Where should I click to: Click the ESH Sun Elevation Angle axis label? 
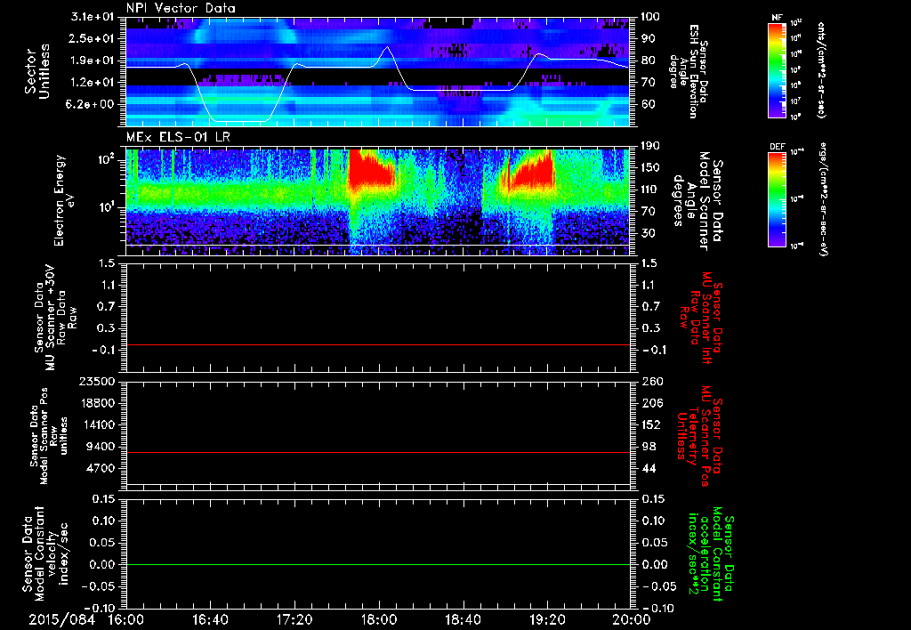point(688,71)
